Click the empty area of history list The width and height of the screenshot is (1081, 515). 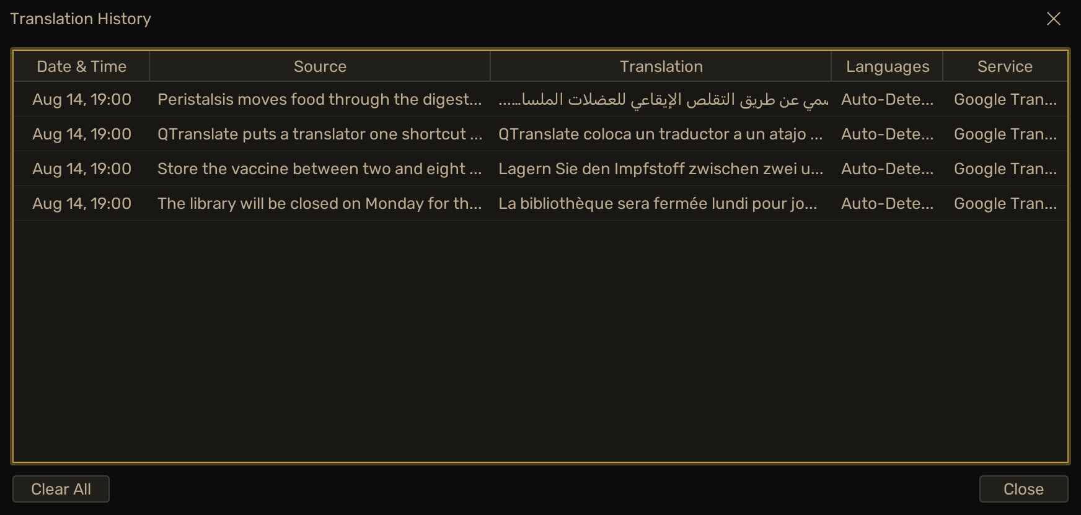pos(540,341)
